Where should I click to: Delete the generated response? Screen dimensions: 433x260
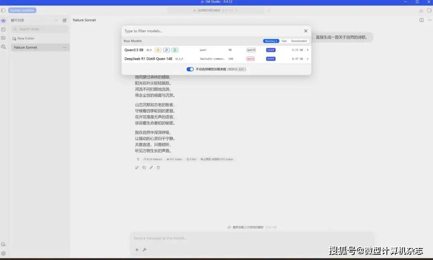(x=158, y=167)
